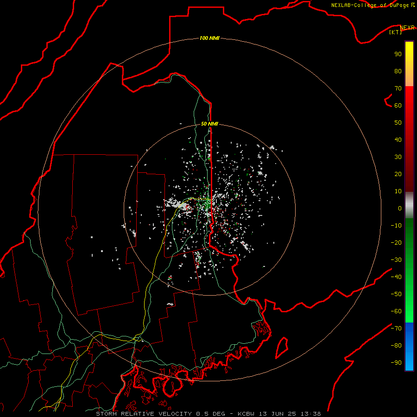Click the 40 value on the velocity scale
417x417 pixels.
(x=398, y=139)
